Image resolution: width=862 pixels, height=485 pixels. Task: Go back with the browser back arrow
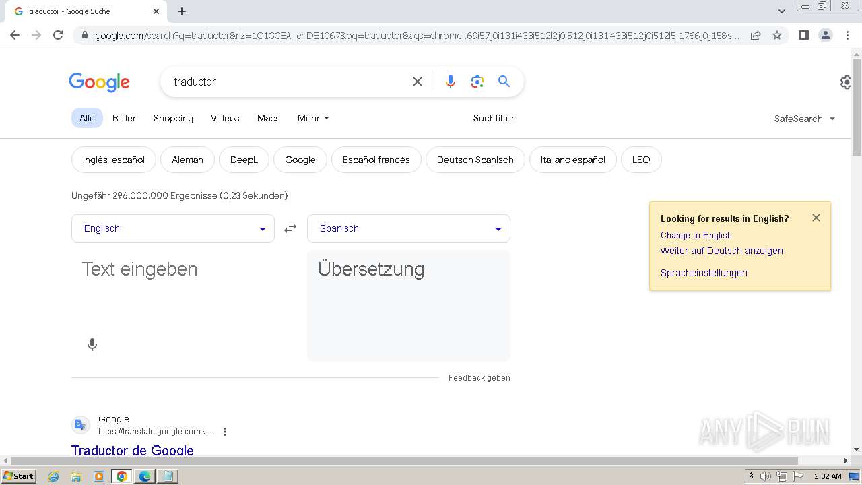tap(15, 35)
